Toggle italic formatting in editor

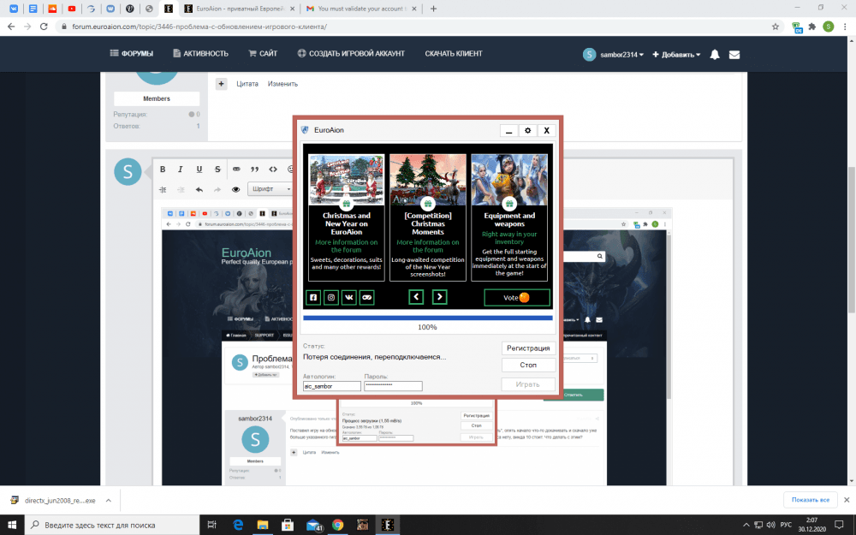click(181, 169)
